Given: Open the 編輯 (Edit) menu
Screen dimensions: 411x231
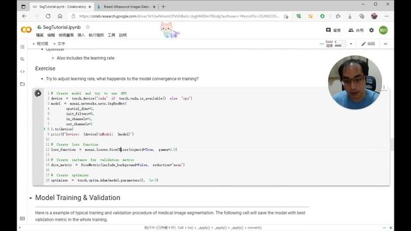Looking at the screenshot, I should (51, 35).
